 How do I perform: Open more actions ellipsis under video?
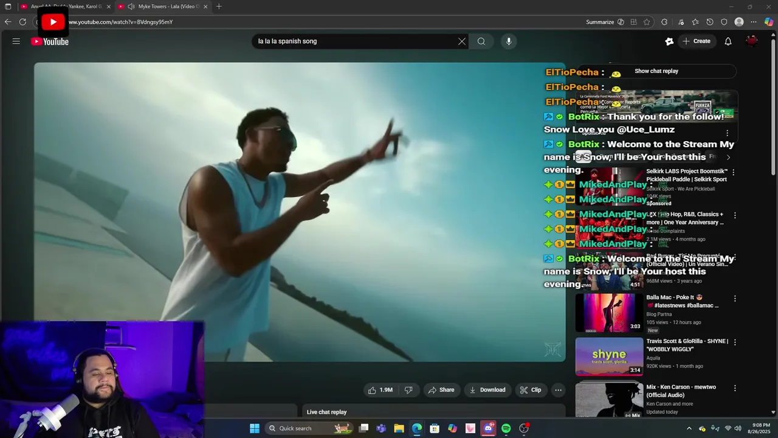click(558, 390)
